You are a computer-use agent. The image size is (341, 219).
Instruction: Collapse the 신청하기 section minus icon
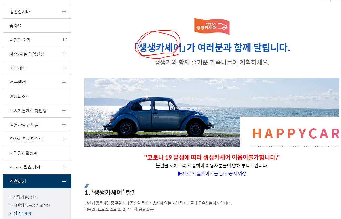(64, 182)
